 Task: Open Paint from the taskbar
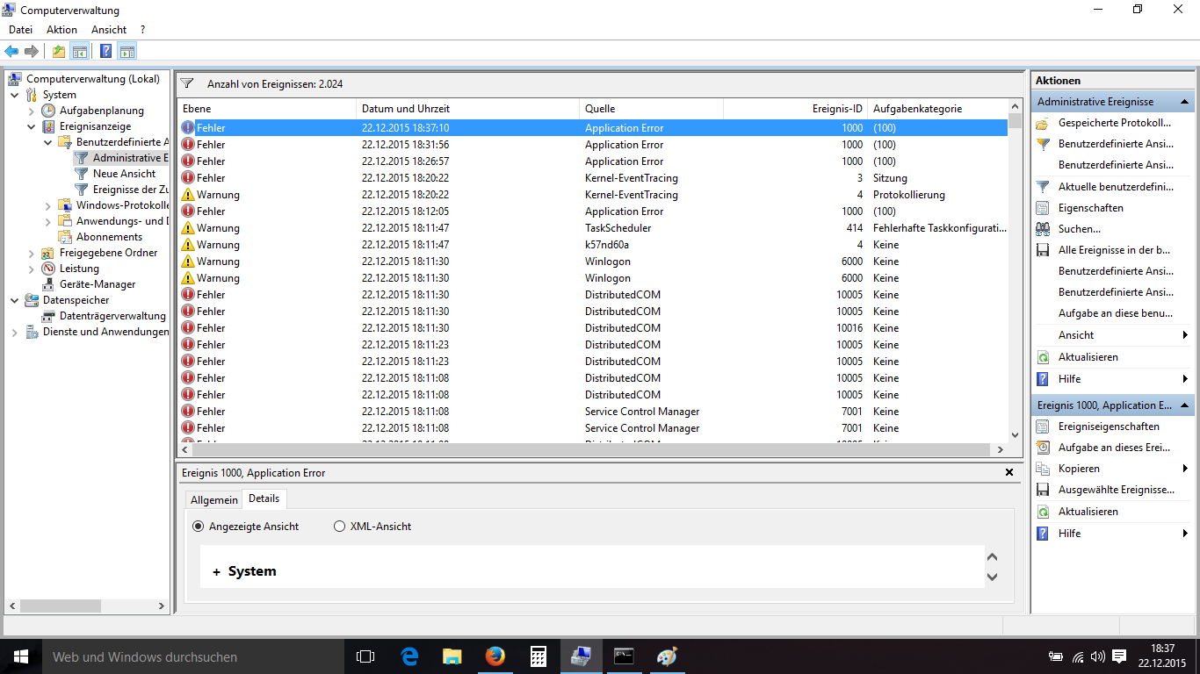668,656
